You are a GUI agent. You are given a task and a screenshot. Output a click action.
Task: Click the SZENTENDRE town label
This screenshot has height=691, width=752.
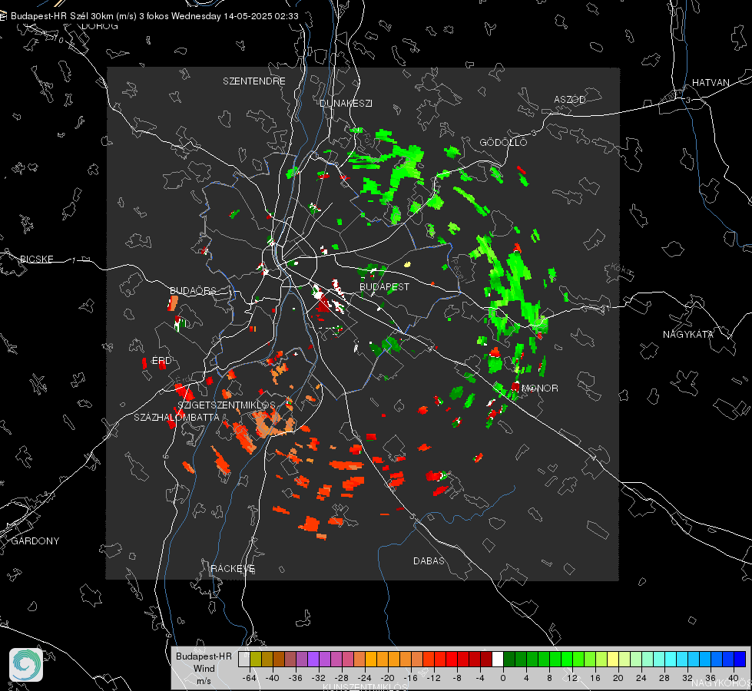tap(254, 81)
